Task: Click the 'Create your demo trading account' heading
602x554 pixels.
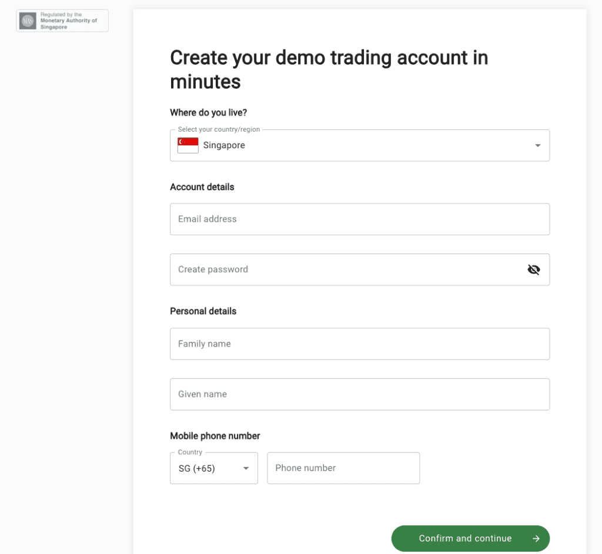Action: pos(329,69)
